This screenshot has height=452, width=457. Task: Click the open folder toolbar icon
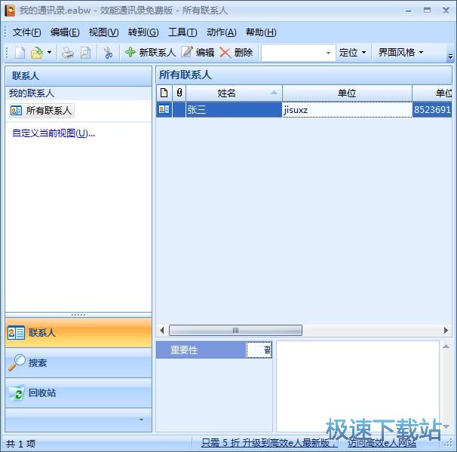coord(37,53)
